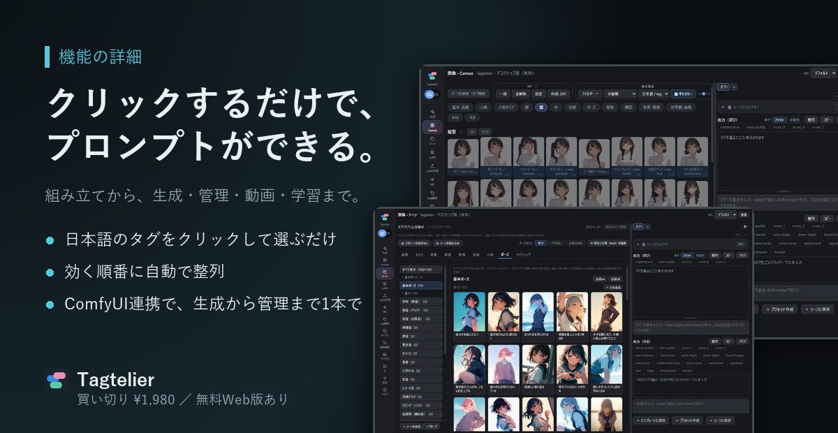Image resolution: width=838 pixels, height=433 pixels.
Task: Switch to カメラ tab in front window
Action: (x=419, y=255)
